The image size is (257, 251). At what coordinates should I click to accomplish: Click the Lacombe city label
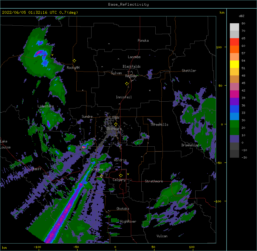(x=134, y=57)
